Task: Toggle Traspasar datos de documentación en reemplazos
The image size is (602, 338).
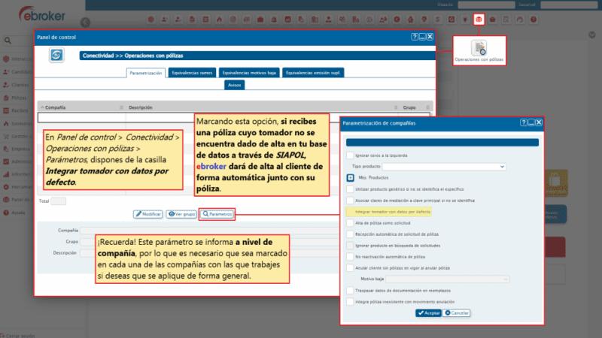Action: coord(350,291)
